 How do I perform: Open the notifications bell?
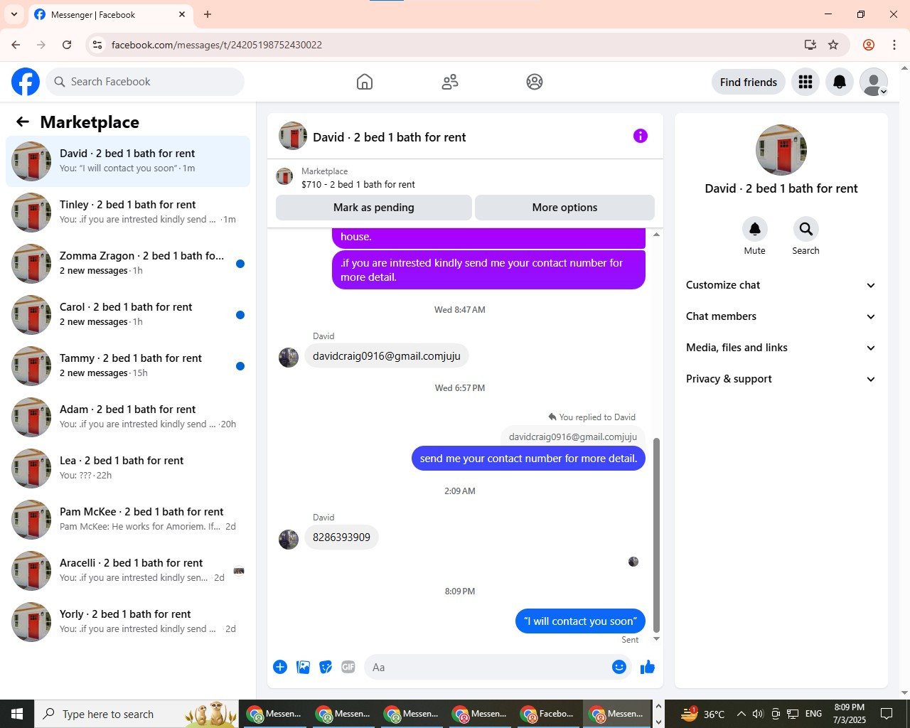pos(840,82)
